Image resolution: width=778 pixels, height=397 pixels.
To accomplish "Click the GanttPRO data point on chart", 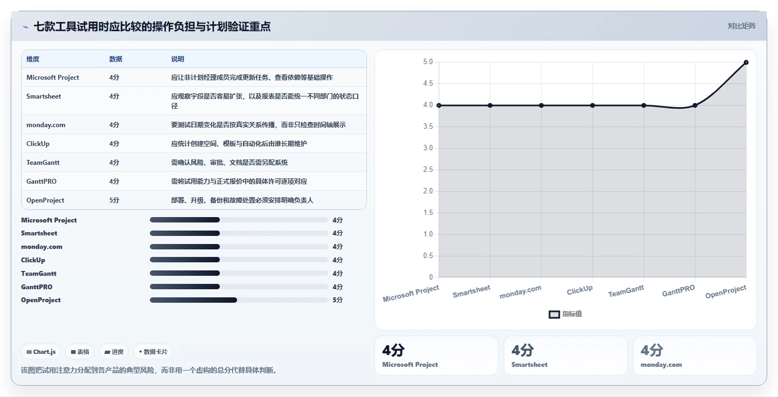I will tap(695, 106).
